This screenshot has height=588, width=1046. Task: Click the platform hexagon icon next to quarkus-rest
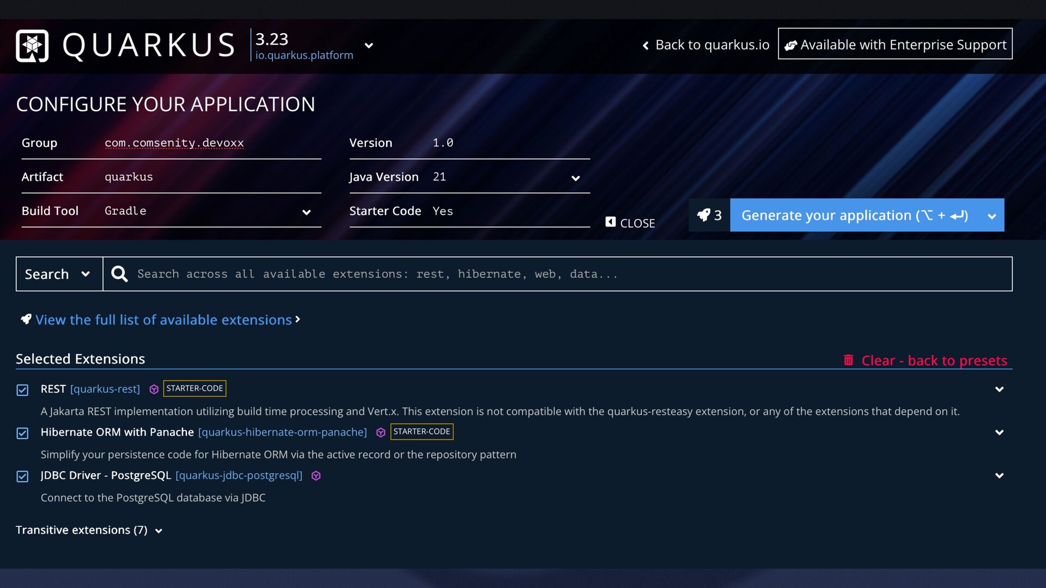coord(154,389)
